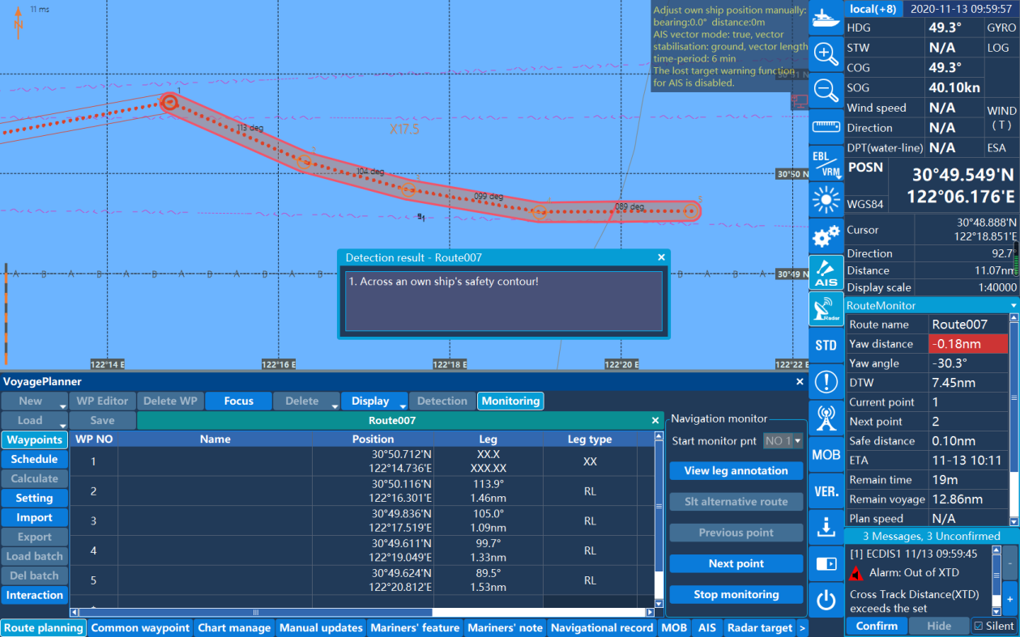The width and height of the screenshot is (1020, 637).
Task: Open the VER. version icon
Action: coord(826,491)
